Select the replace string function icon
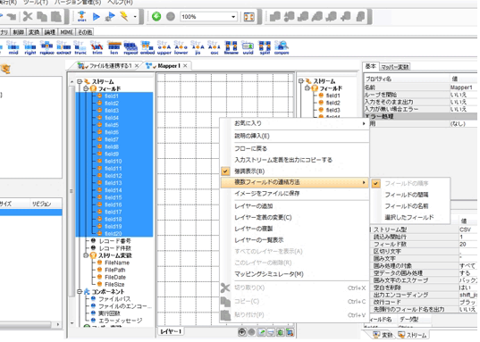Screen dimensions: 480x342 coord(46,47)
